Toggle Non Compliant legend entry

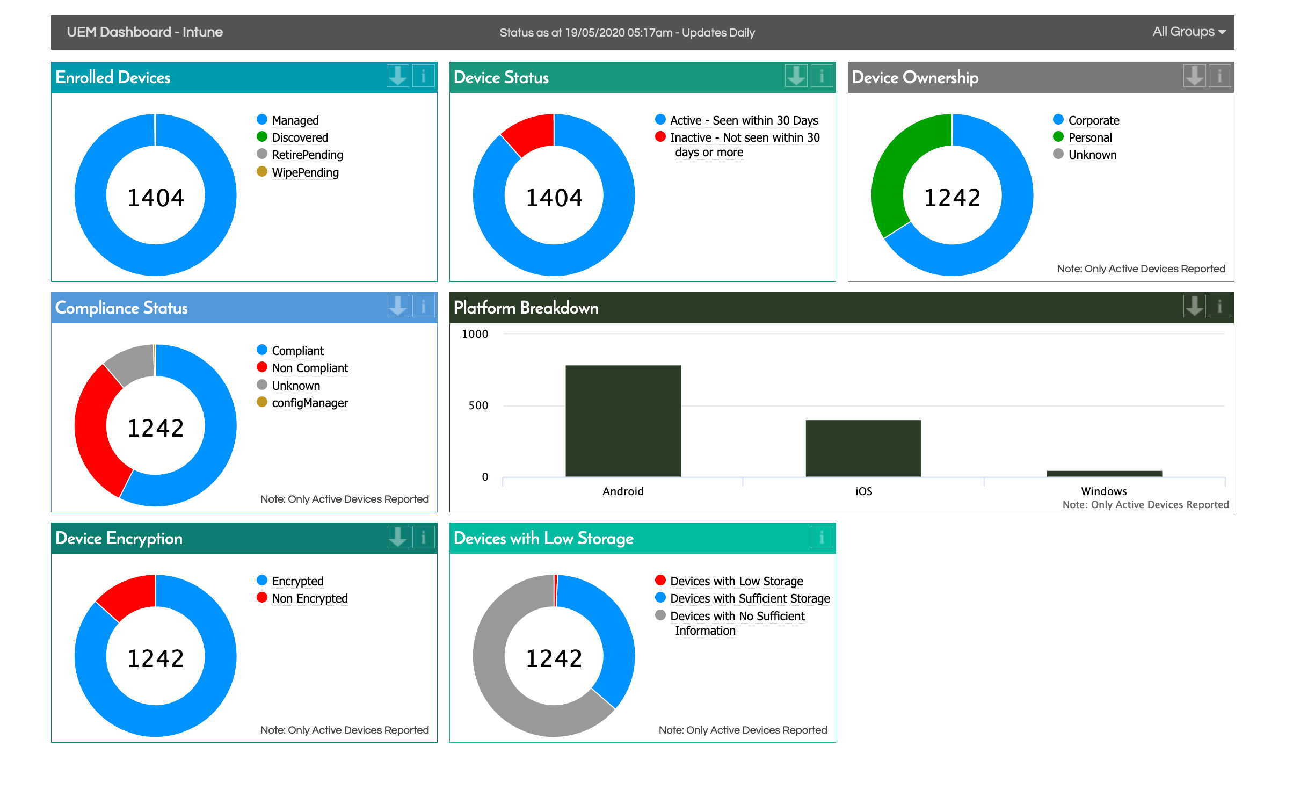pos(303,368)
